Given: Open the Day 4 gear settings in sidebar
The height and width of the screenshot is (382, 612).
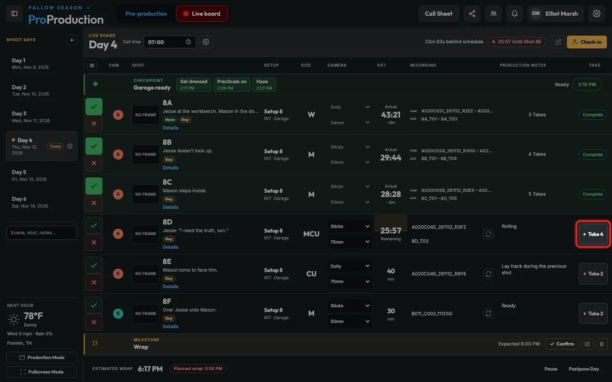Looking at the screenshot, I should [x=70, y=146].
